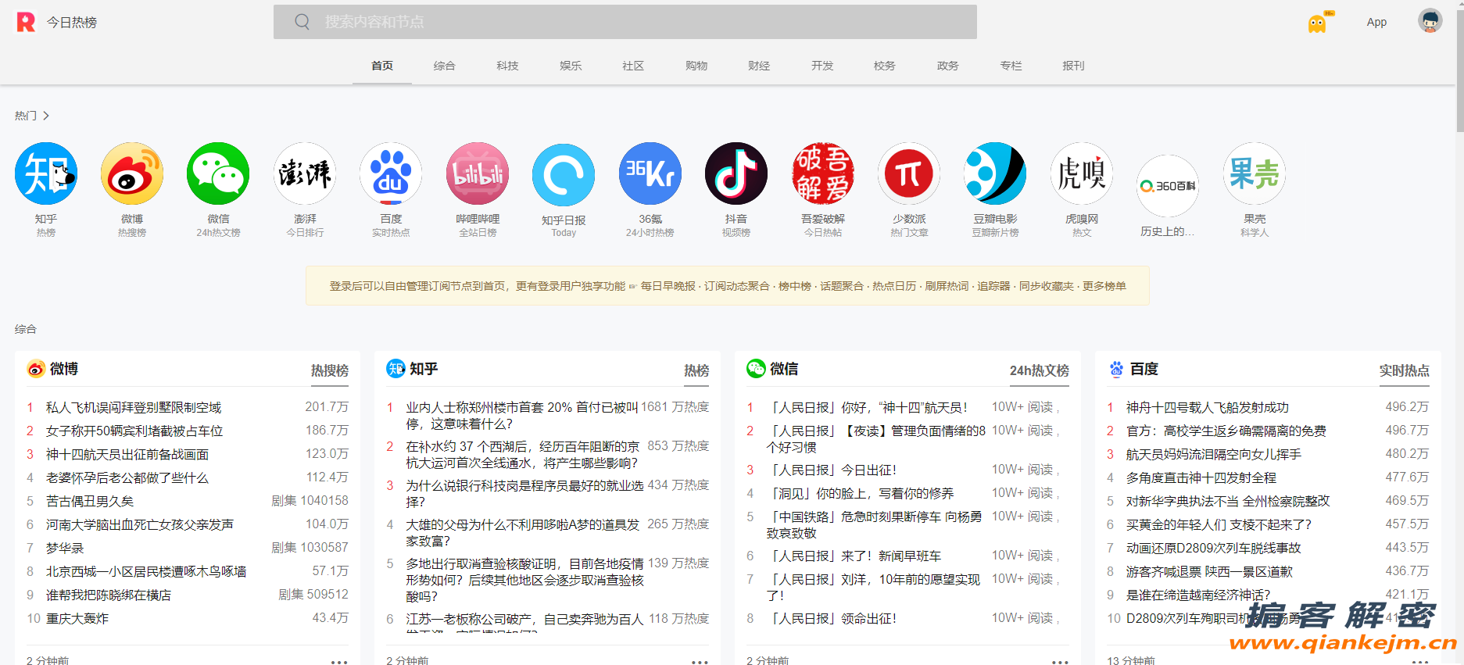The height and width of the screenshot is (665, 1464).
Task: Open the 微信 24h热文榜 label
Action: pos(1039,370)
